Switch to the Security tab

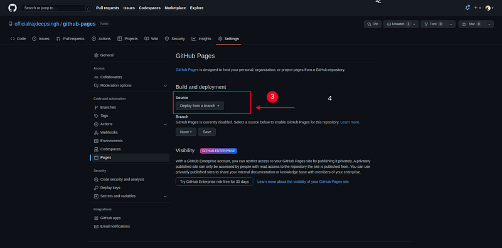pos(175,39)
